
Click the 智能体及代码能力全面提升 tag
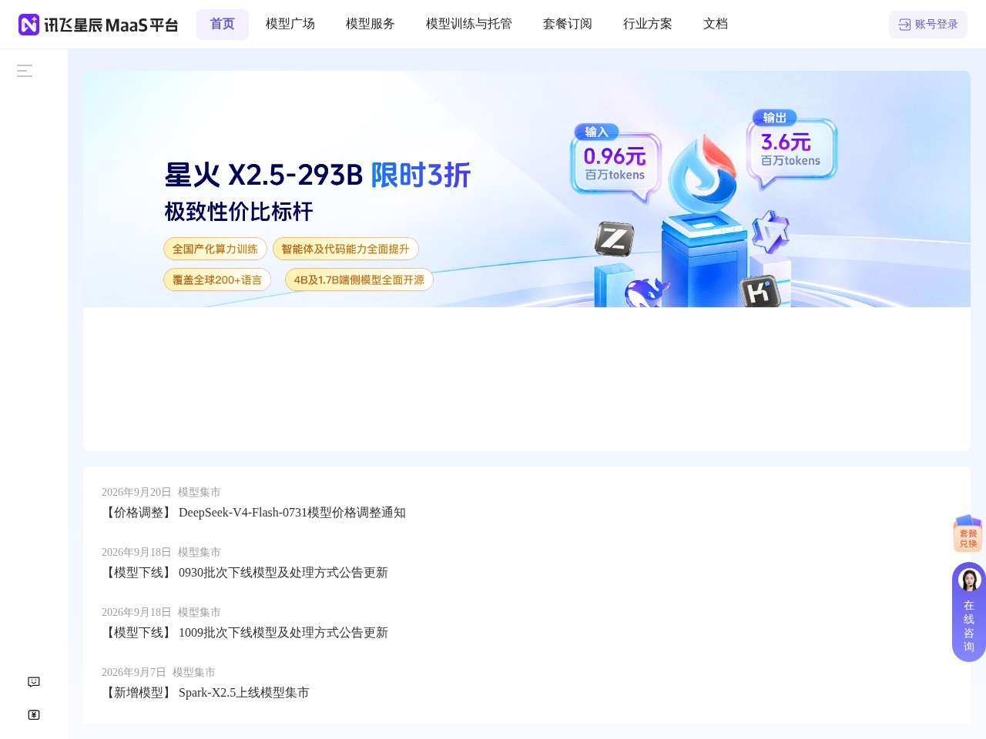[x=345, y=249]
